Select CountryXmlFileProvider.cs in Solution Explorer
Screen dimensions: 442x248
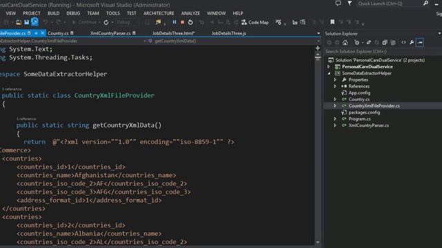tap(374, 105)
